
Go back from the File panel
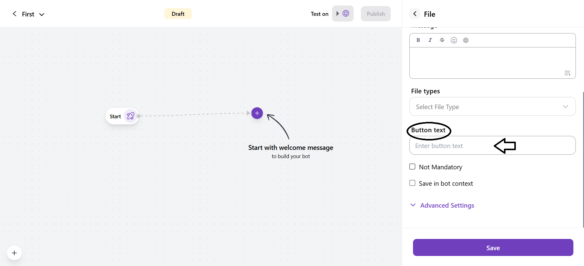(x=415, y=14)
